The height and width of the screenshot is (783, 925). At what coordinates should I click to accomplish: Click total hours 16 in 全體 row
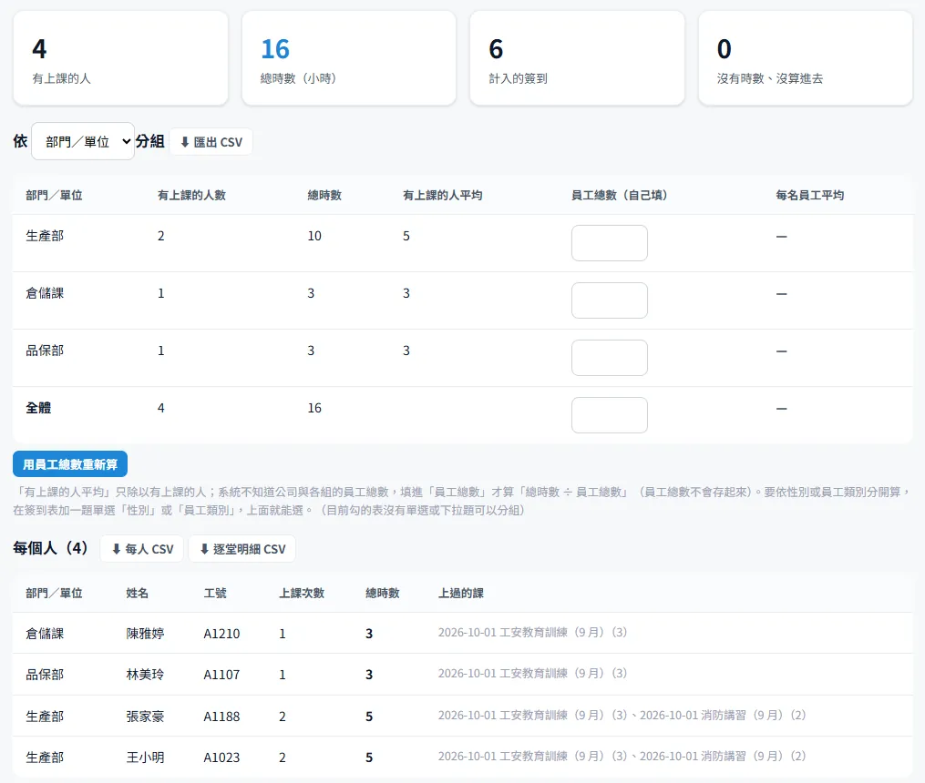[x=314, y=408]
